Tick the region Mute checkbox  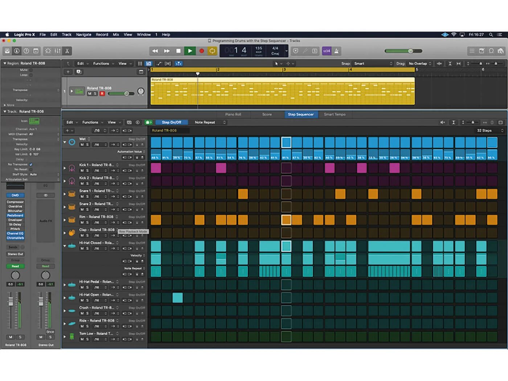tap(31, 70)
